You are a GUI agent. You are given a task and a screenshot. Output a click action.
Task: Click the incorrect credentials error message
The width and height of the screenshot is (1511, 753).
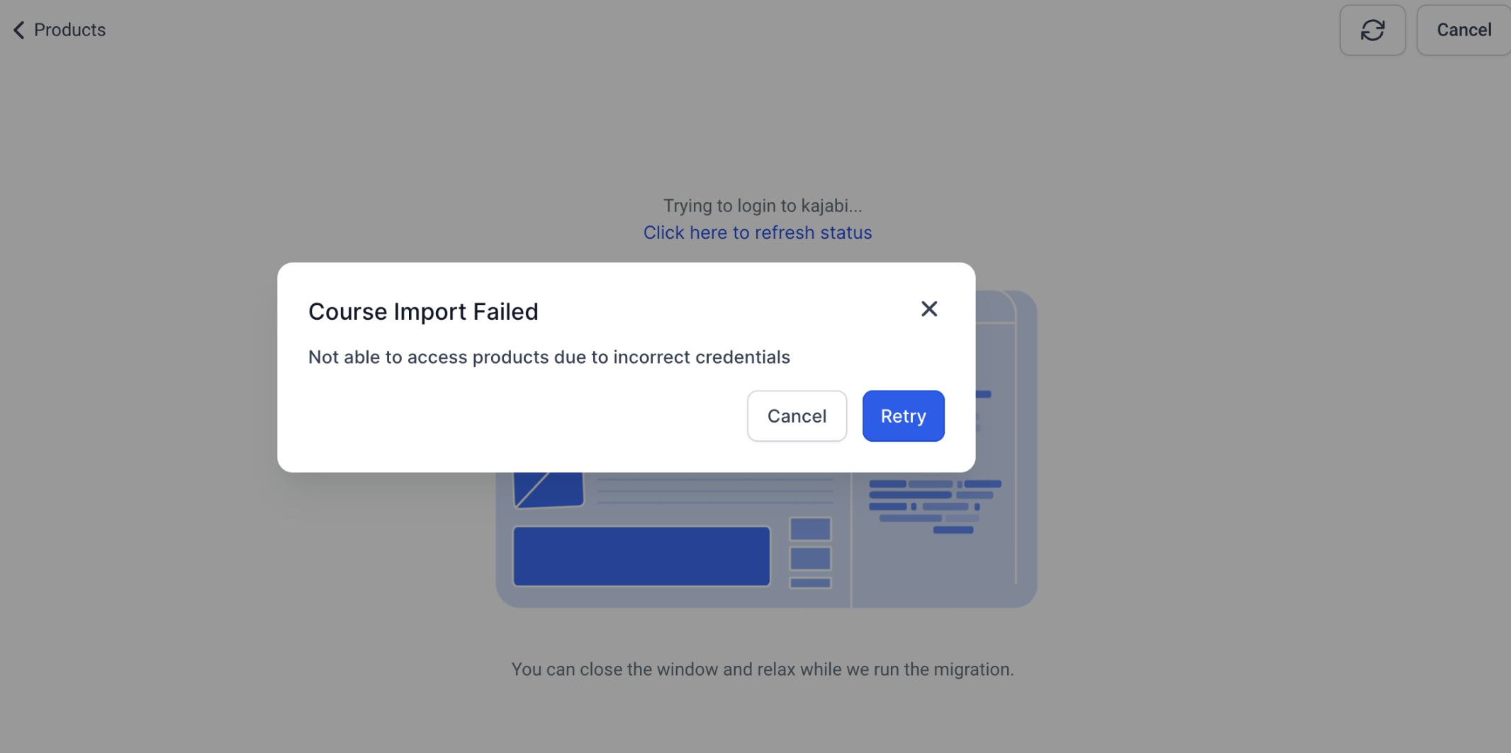tap(549, 357)
